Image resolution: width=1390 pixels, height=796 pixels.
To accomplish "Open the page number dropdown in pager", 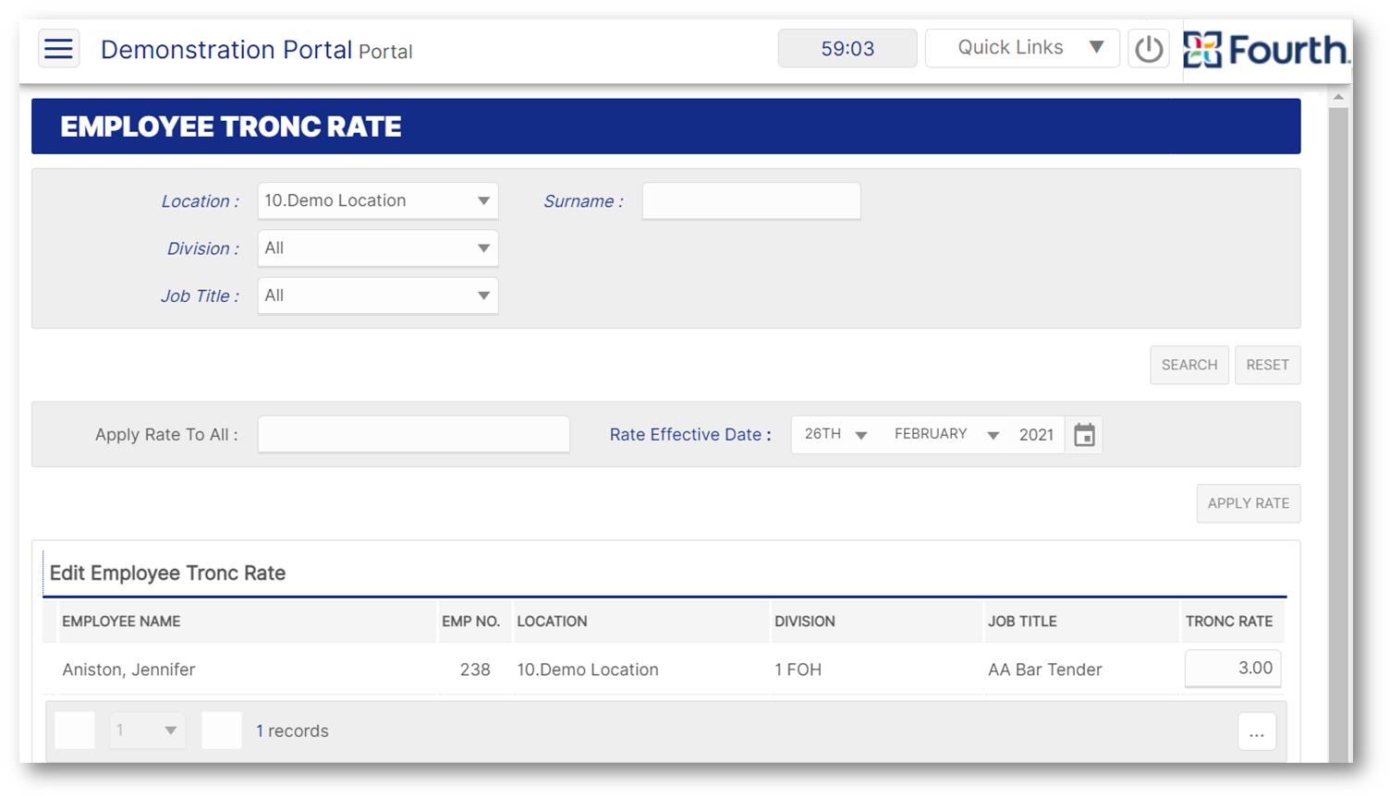I will [x=147, y=730].
